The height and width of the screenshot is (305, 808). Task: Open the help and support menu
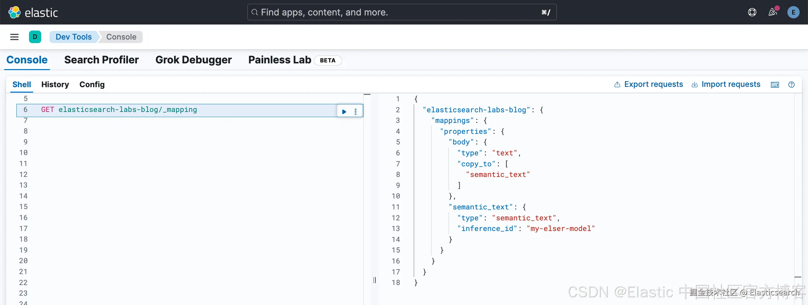click(752, 12)
